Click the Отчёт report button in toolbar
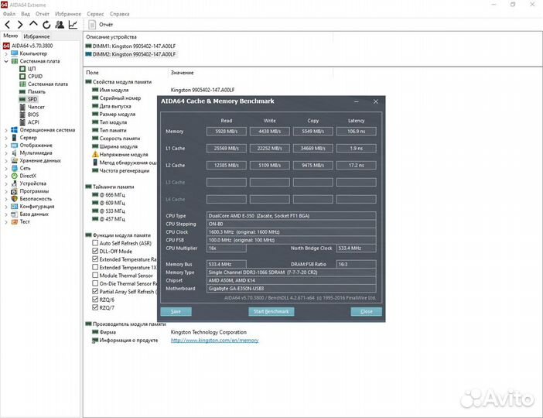543x418 pixels. (x=101, y=25)
